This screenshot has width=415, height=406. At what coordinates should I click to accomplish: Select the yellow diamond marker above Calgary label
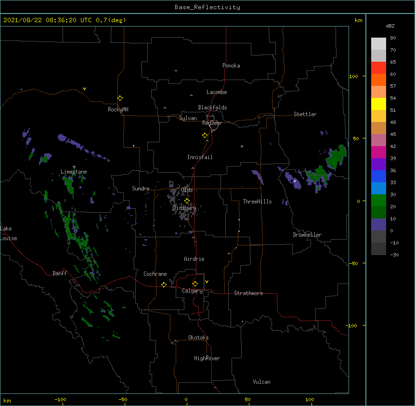pos(195,284)
